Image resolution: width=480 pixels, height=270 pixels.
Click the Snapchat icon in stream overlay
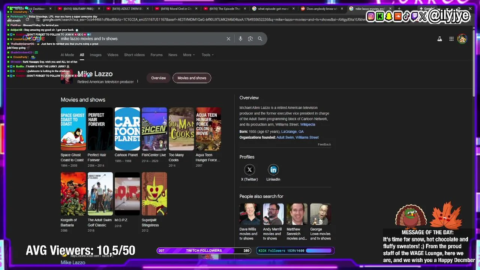[389, 16]
